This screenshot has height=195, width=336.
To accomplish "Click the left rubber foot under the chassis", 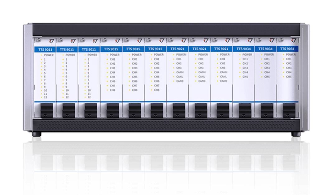I will click(x=35, y=135).
